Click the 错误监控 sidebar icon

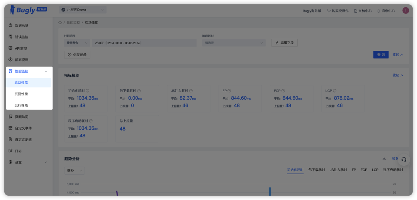tap(11, 37)
